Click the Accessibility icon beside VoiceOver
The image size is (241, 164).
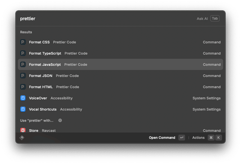23,98
